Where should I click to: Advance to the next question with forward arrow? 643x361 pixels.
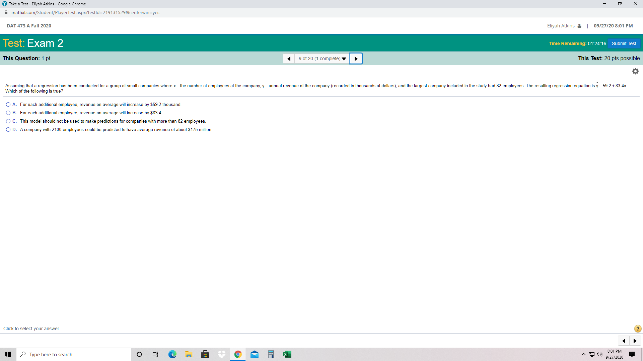(x=356, y=58)
